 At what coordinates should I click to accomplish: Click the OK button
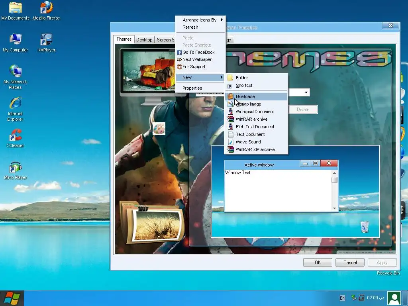pyautogui.click(x=318, y=263)
